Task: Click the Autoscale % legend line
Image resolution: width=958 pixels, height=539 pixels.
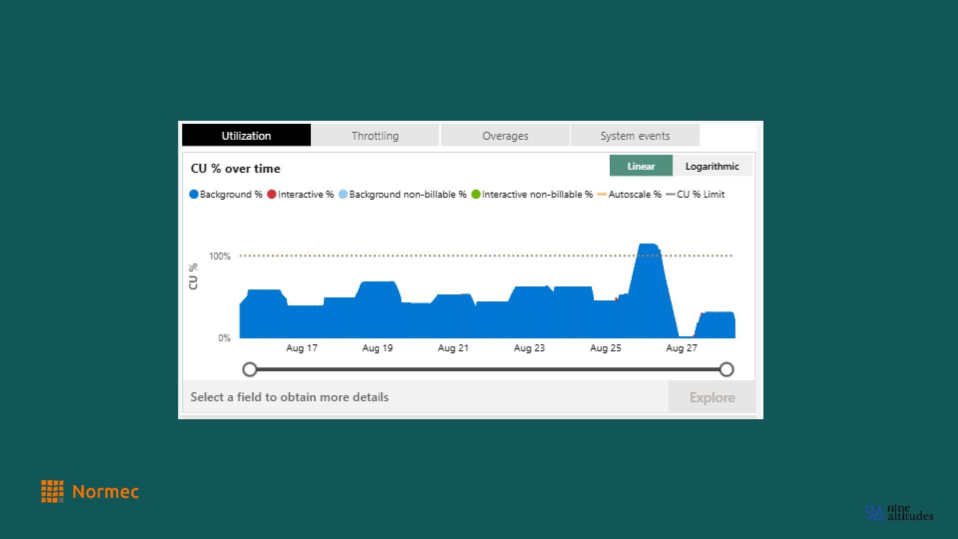Action: coord(602,194)
